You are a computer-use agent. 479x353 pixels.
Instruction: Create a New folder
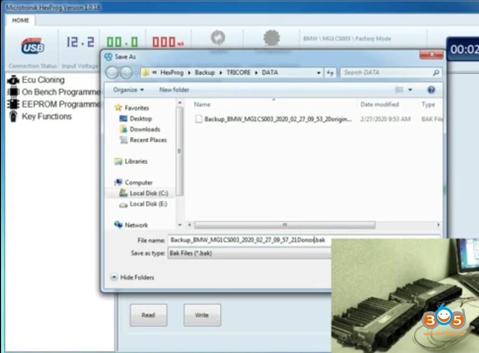(174, 90)
